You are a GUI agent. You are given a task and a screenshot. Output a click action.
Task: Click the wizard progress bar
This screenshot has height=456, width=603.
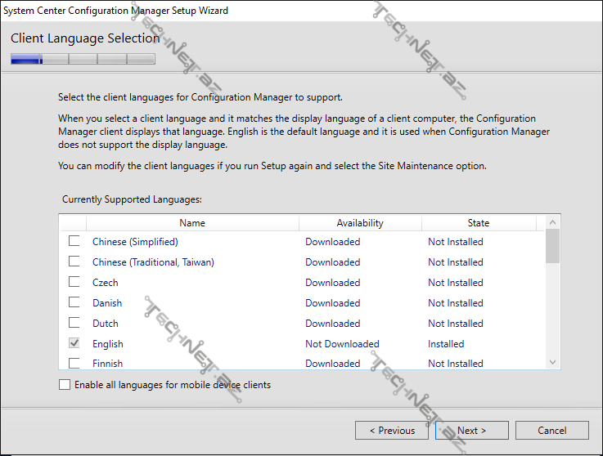pos(83,59)
